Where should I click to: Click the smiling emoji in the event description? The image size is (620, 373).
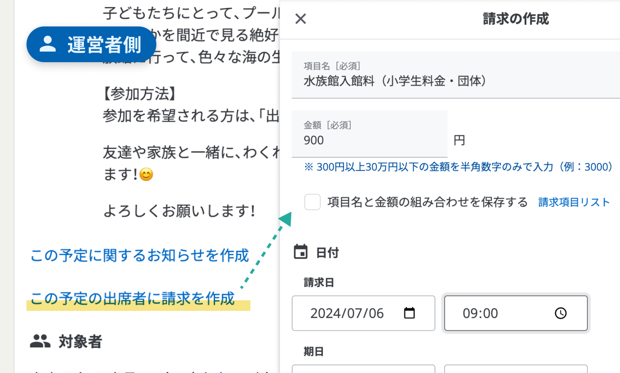click(146, 175)
